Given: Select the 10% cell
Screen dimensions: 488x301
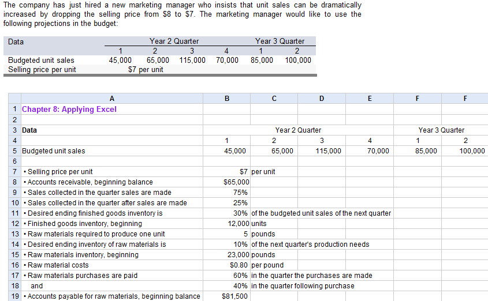Looking at the screenshot, I should point(226,244).
